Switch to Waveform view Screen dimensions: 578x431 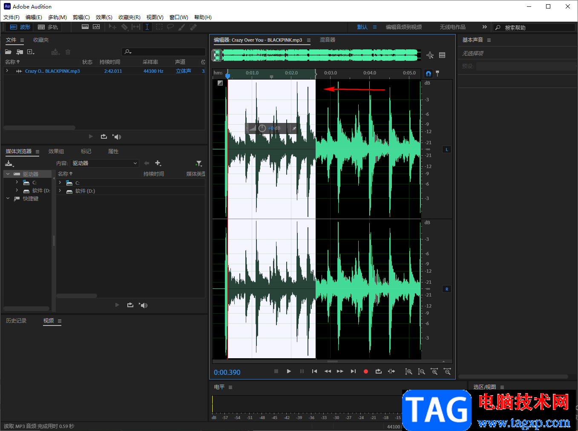point(20,27)
